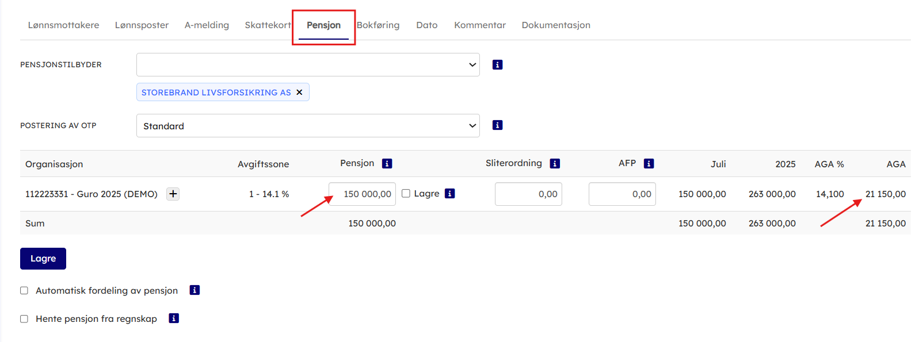Image resolution: width=919 pixels, height=342 pixels.
Task: Enable Automatisk fordeling av pensjon
Action: (24, 291)
